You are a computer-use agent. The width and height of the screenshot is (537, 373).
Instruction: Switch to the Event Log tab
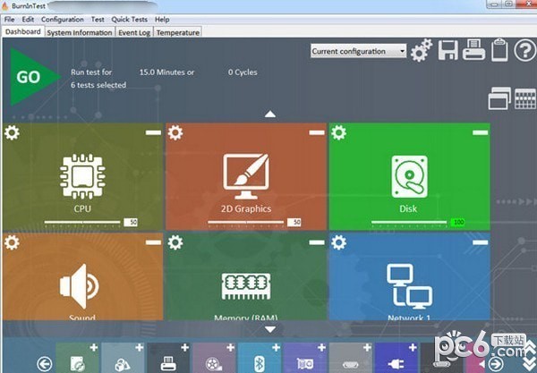pos(134,32)
